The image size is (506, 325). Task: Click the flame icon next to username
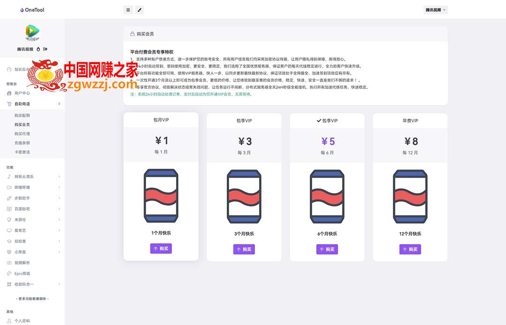tap(38, 49)
